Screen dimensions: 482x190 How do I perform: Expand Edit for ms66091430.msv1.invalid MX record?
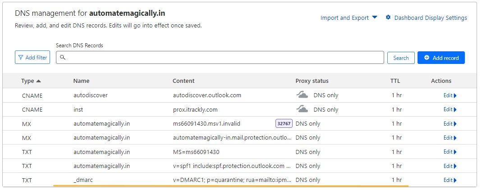(x=450, y=124)
